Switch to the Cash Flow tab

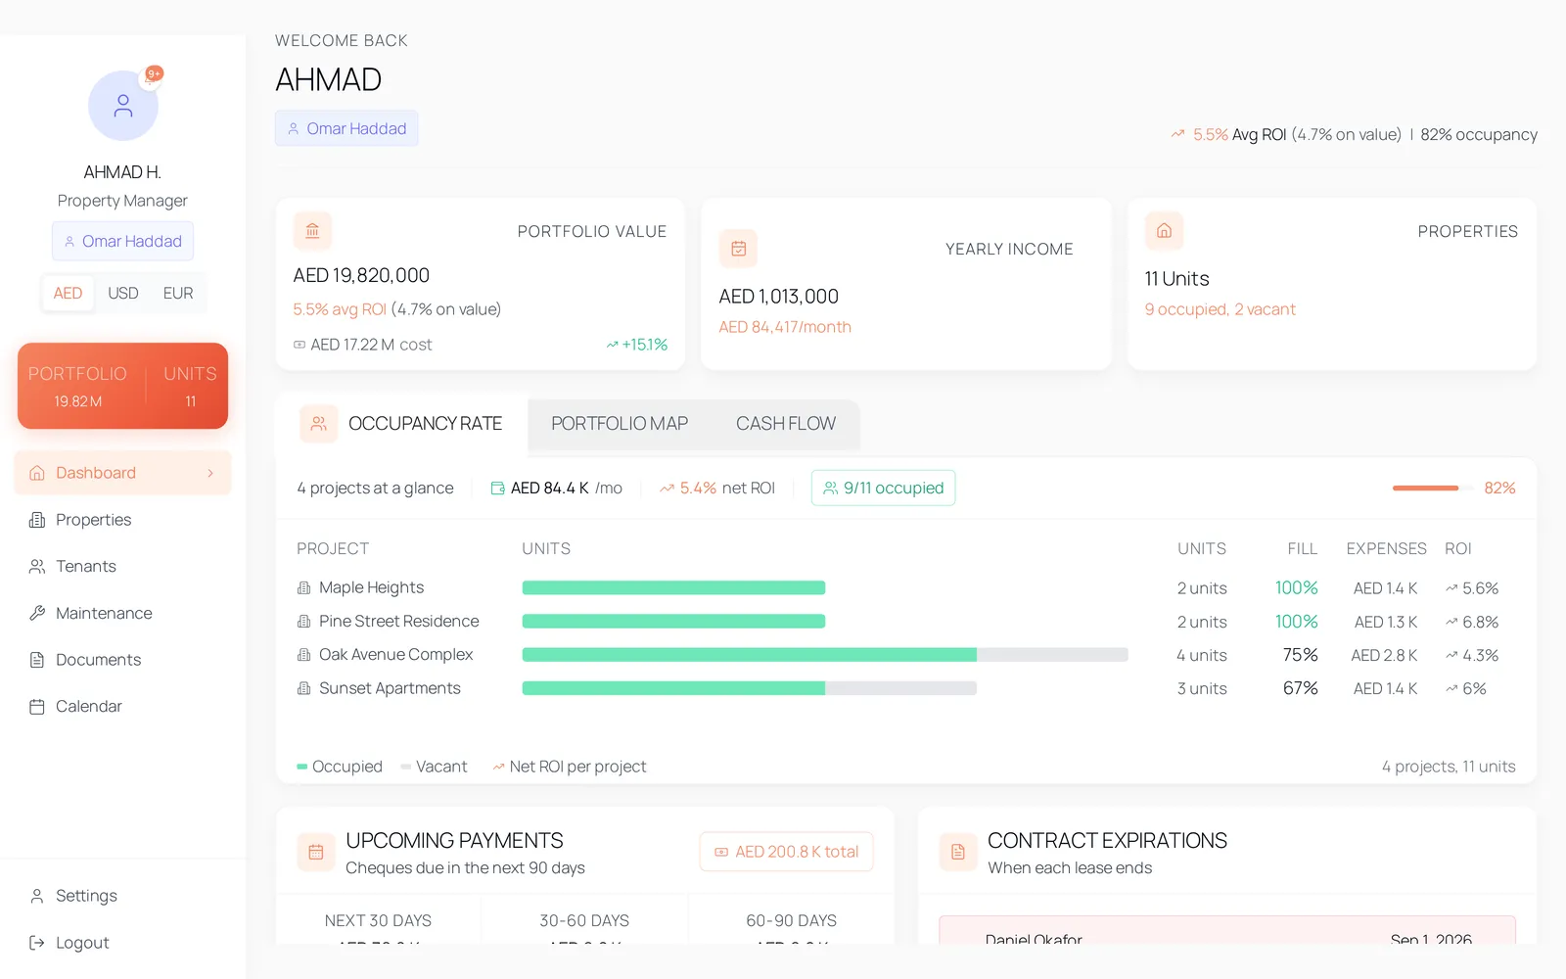click(x=786, y=424)
